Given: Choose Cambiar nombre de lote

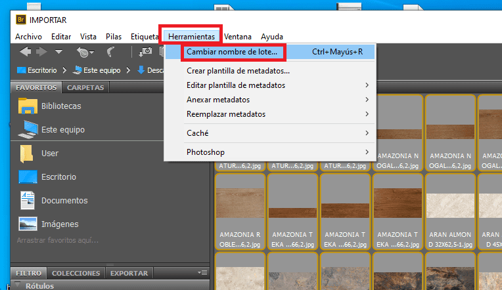Looking at the screenshot, I should click(270, 52).
